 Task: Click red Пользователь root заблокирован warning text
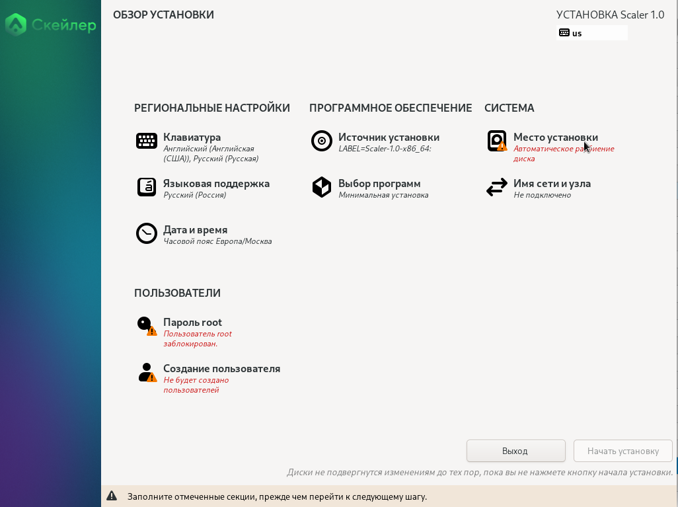point(198,338)
